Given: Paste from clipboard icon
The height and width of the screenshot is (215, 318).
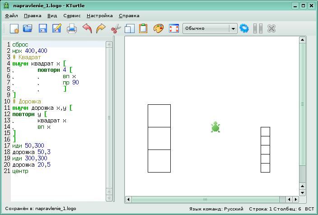Looking at the screenshot, I should 143,28.
